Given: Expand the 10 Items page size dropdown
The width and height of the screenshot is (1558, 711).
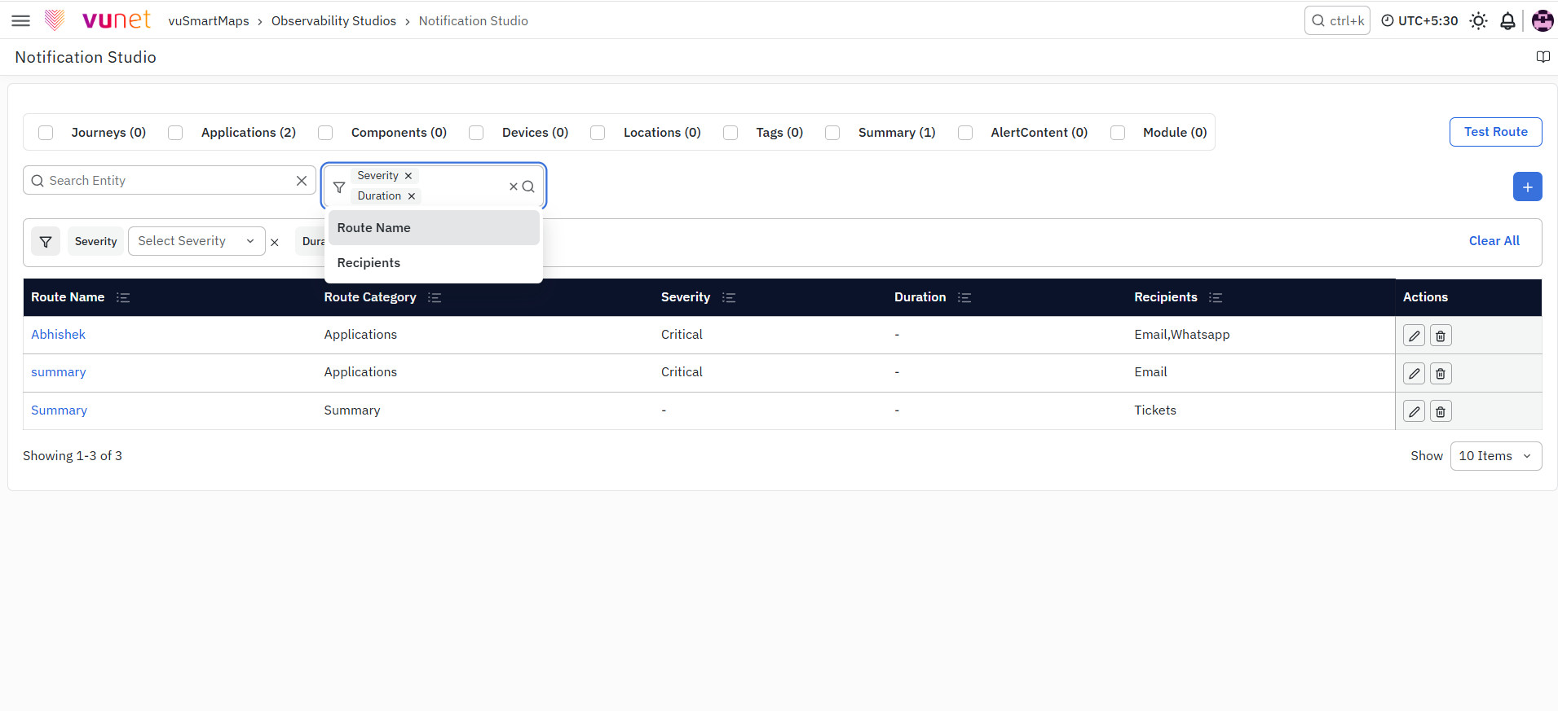Looking at the screenshot, I should tap(1496, 456).
